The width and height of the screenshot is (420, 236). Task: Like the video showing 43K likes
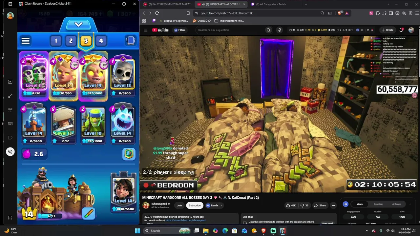click(291, 206)
